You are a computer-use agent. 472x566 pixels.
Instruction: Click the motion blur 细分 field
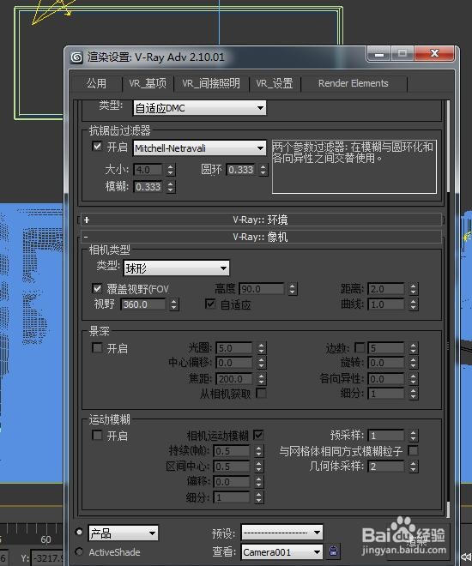[232, 497]
